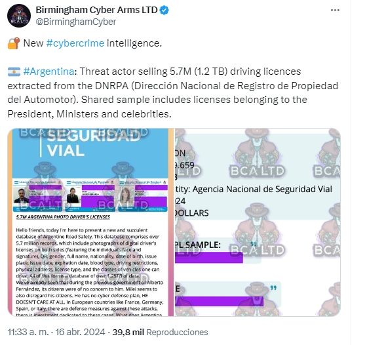Click the blue verified badge icon
The image size is (367, 345).
click(x=164, y=10)
